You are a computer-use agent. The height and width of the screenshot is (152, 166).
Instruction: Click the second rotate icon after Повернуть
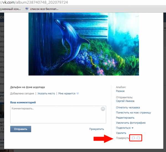tap(138, 138)
